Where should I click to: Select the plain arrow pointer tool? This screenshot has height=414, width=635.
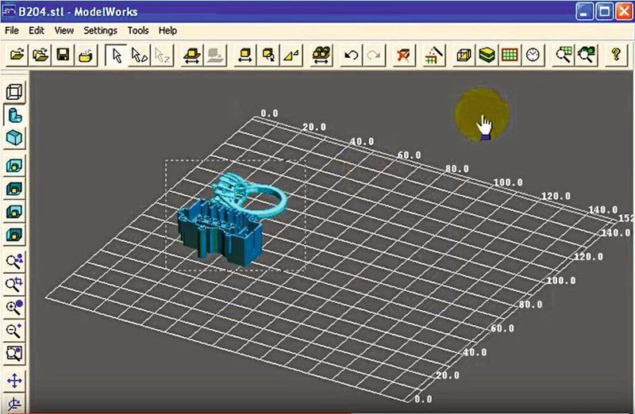(x=117, y=55)
